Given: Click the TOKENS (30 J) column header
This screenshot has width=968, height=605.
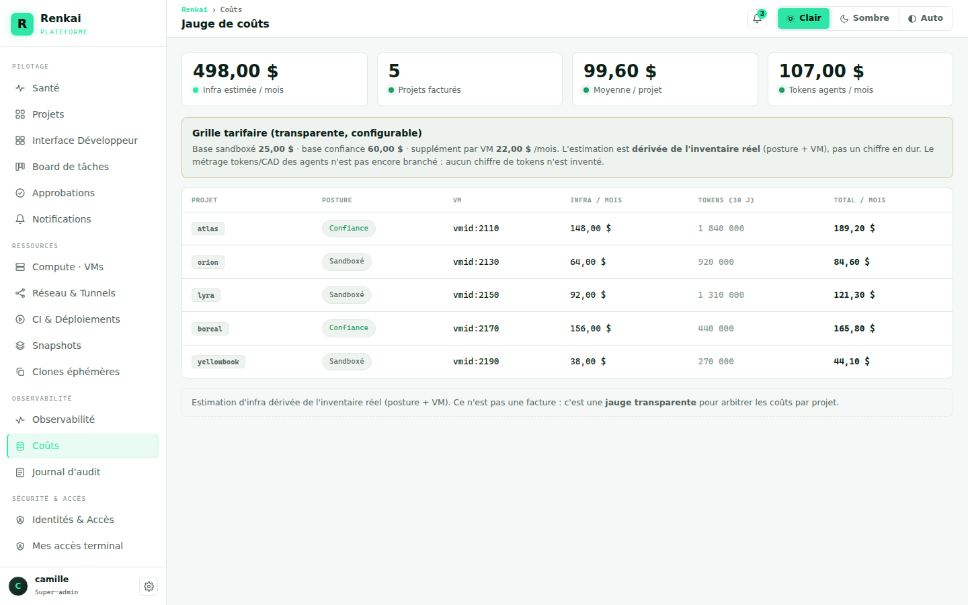Looking at the screenshot, I should coord(726,200).
